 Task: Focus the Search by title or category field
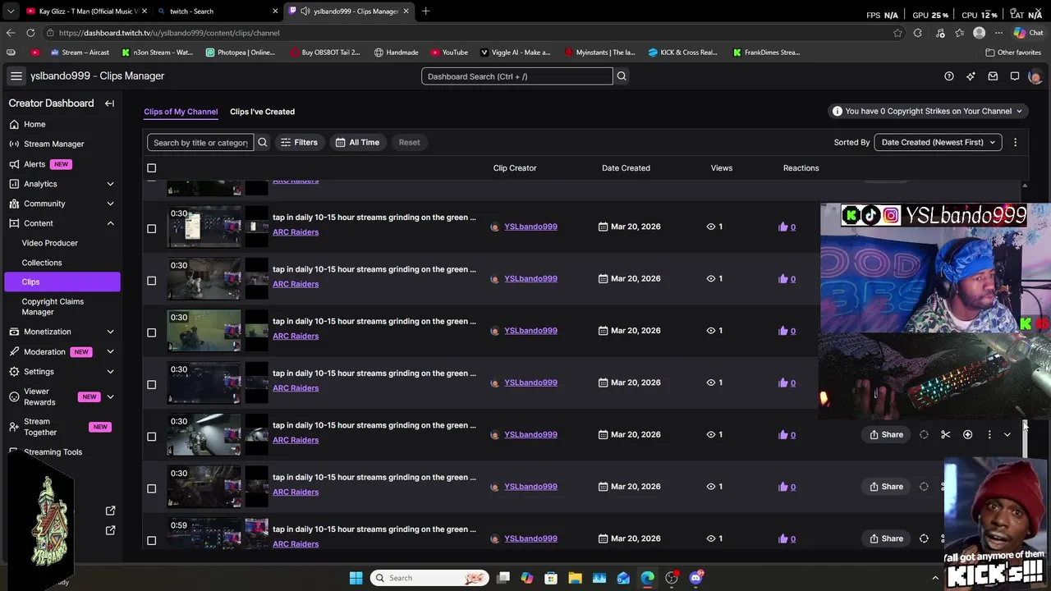200,142
